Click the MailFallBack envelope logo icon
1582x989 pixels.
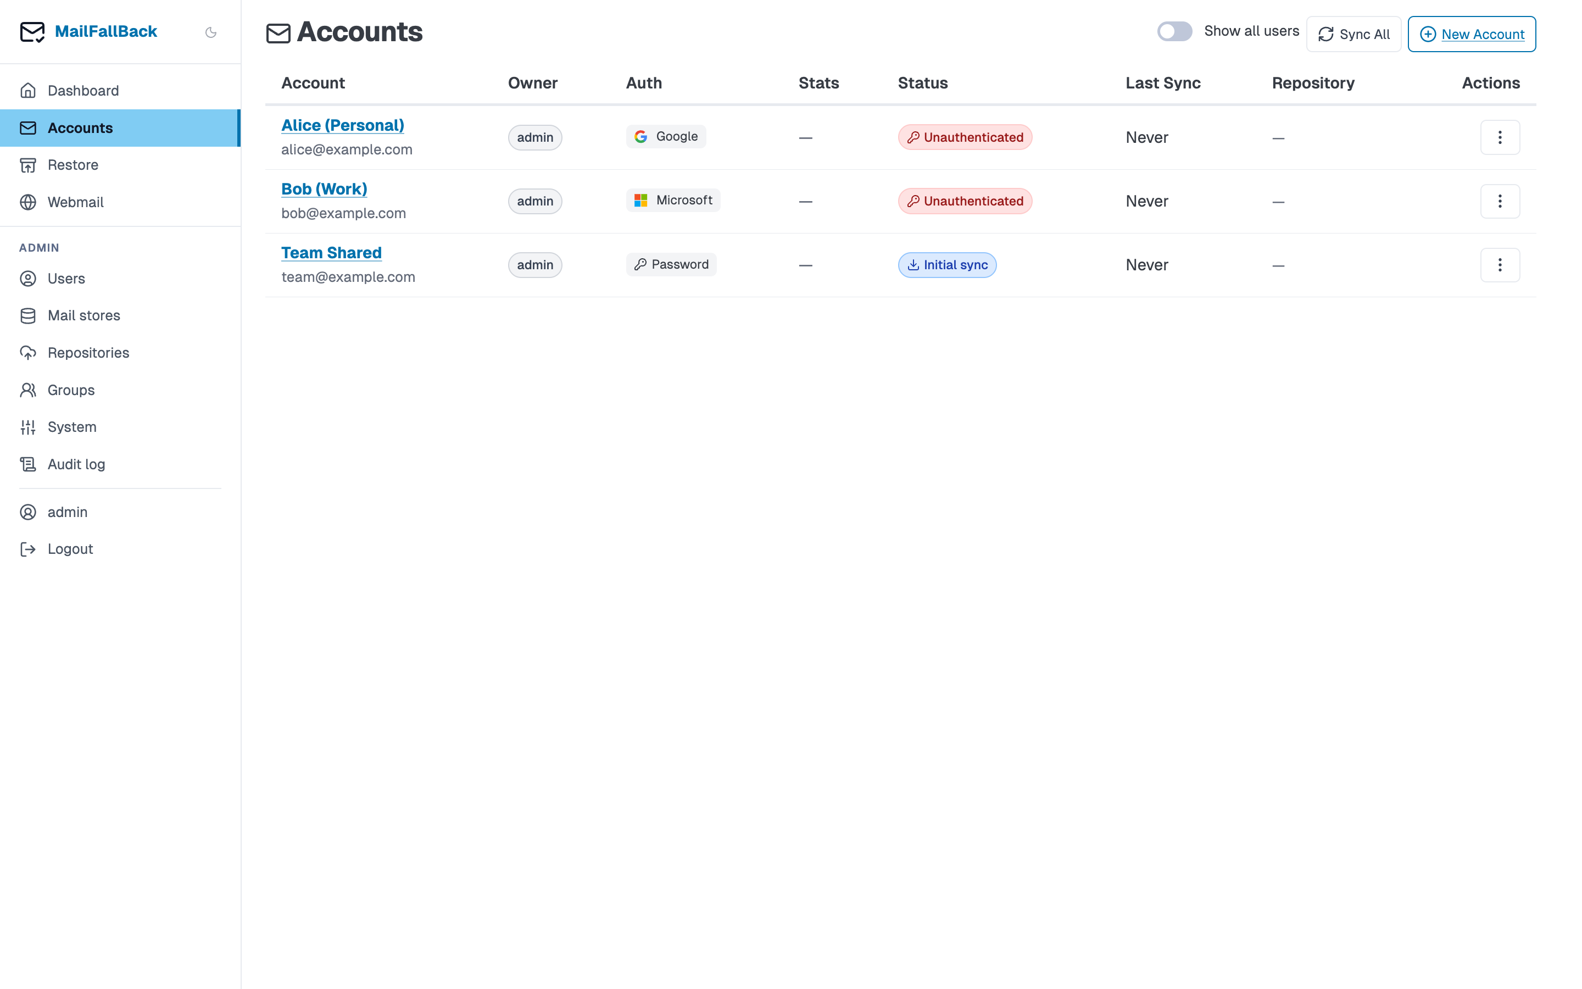[32, 31]
